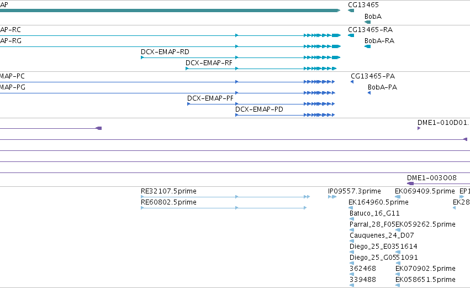Click the DME1-010D01 feature label
Viewport: 470px width, 288px height.
[443, 123]
